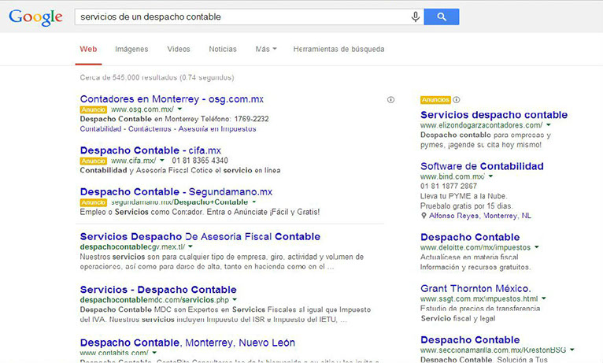
Task: Open Asesoría en Impuestos sitelink
Action: click(x=217, y=129)
